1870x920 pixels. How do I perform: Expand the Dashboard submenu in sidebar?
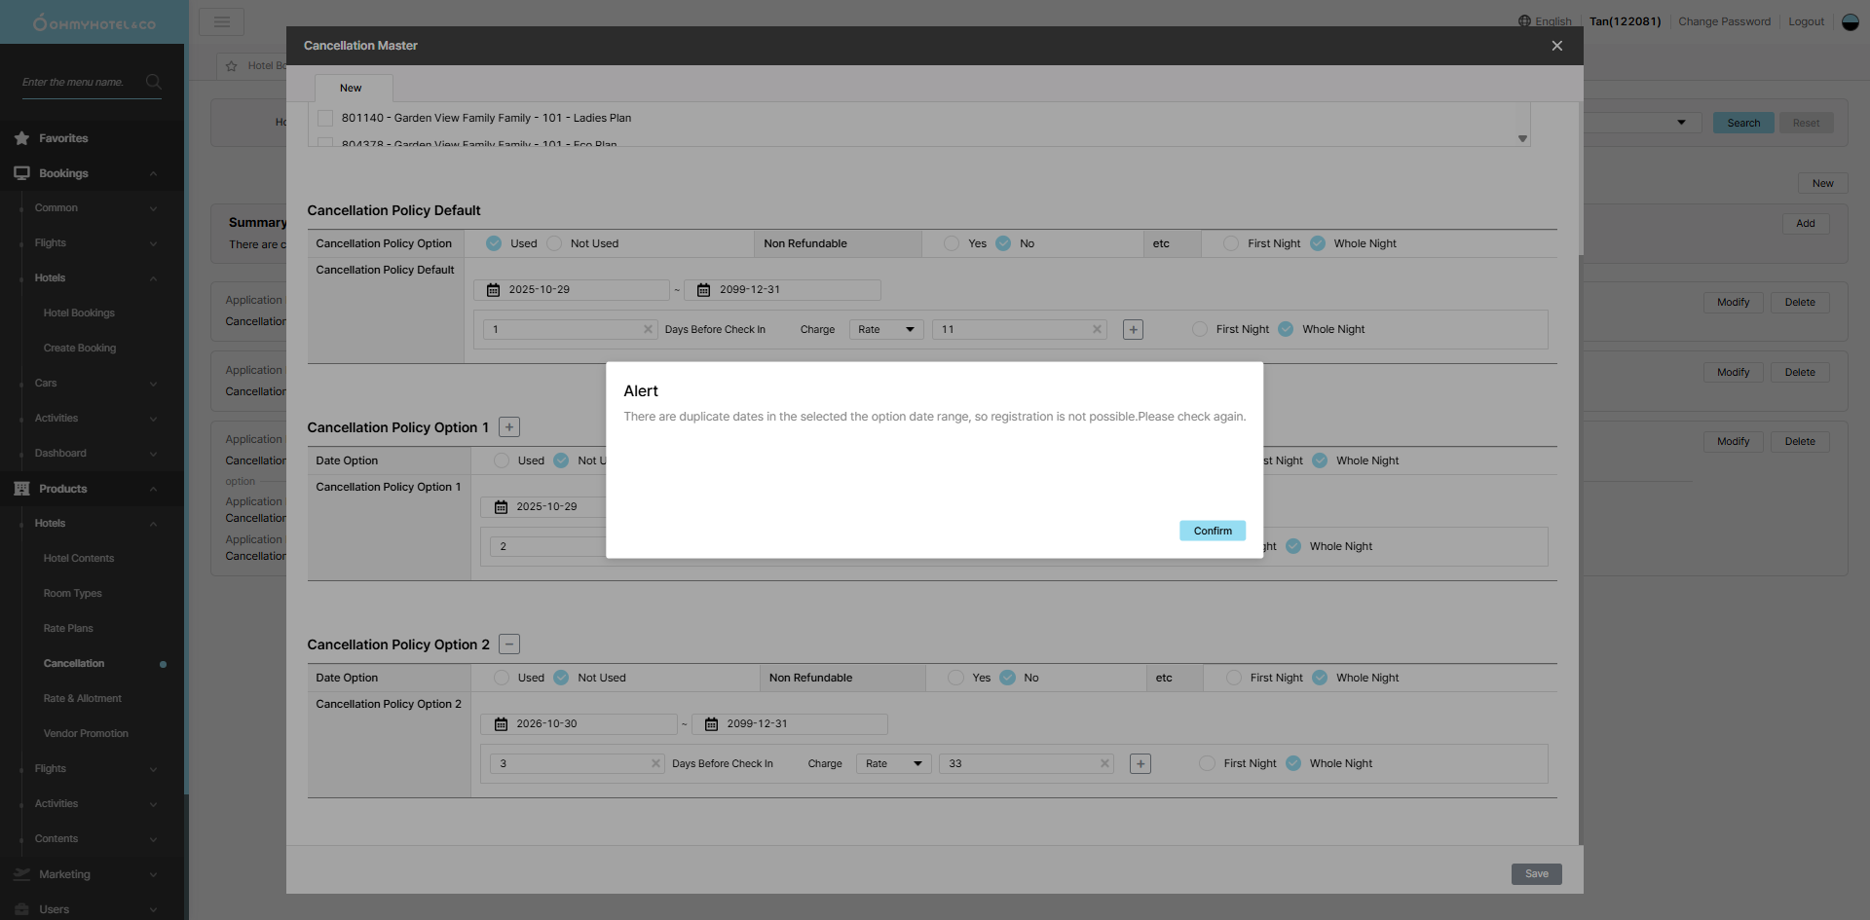coord(153,454)
